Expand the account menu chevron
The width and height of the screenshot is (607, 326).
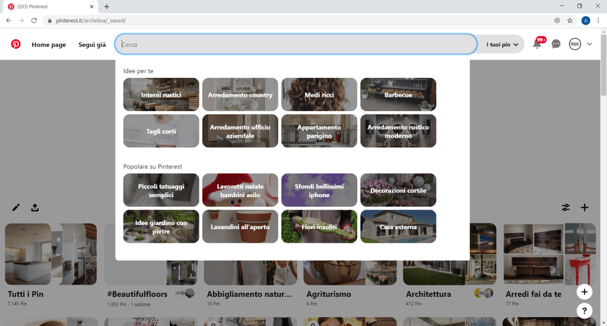(589, 44)
